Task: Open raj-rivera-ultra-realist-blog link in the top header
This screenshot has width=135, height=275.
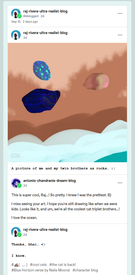Action: click(x=45, y=11)
